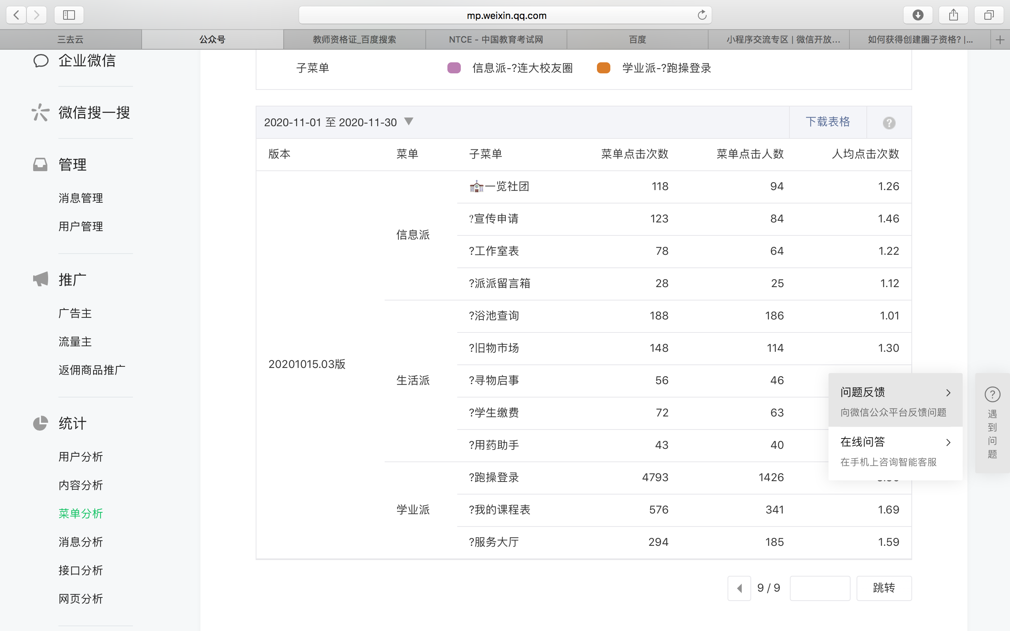This screenshot has height=631, width=1010.
Task: Click the Safari reload page icon
Action: (702, 15)
